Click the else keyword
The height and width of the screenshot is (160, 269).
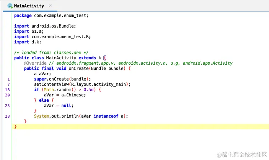pyautogui.click(x=44, y=100)
